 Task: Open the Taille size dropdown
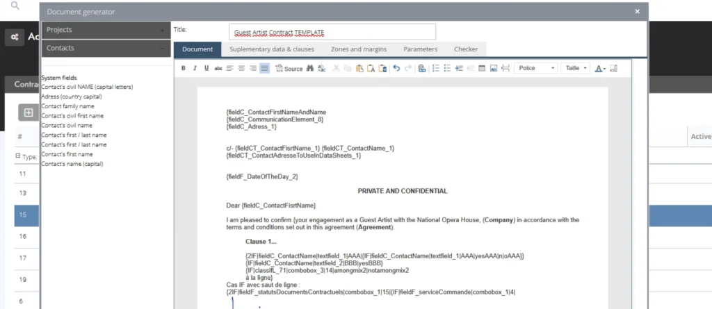(x=575, y=69)
